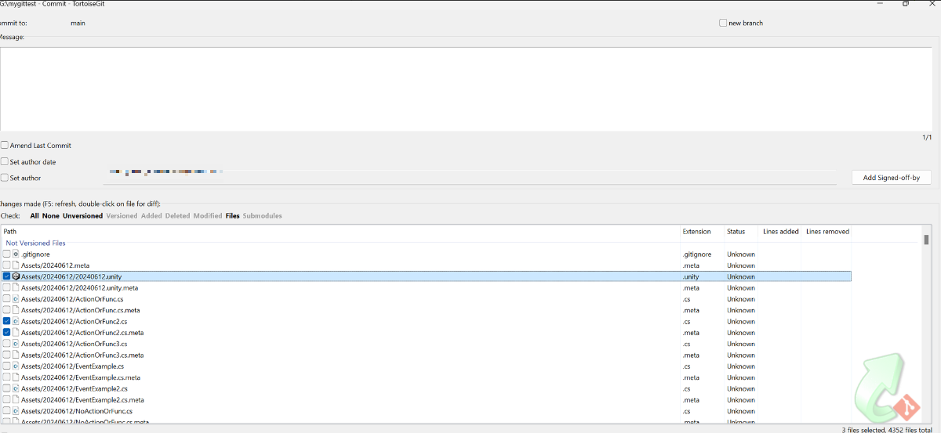The width and height of the screenshot is (941, 433).
Task: Toggle the Set author checkbox
Action: tap(5, 178)
